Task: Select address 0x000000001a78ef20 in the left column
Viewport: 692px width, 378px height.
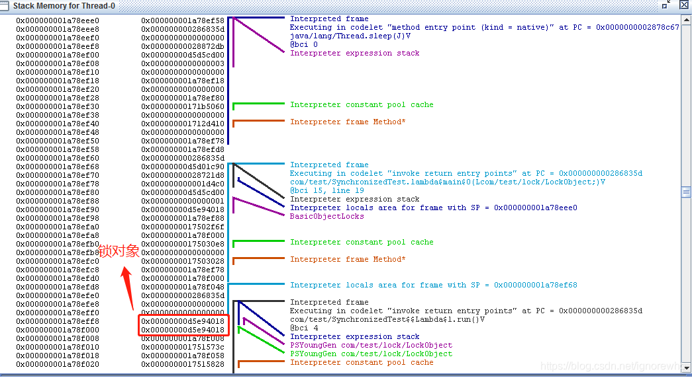Action: coord(58,89)
